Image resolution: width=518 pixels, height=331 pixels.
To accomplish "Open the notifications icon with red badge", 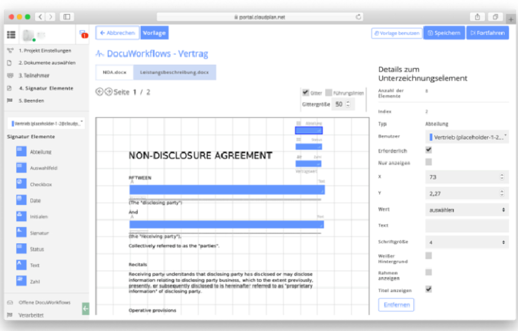I will coord(83,34).
